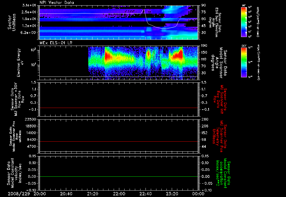The width and height of the screenshot is (286, 197).
Task: Click the 4700 scanner position tick label
Action: coord(32,146)
